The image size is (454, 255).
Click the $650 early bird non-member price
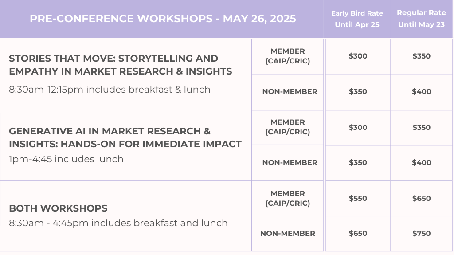[358, 234]
